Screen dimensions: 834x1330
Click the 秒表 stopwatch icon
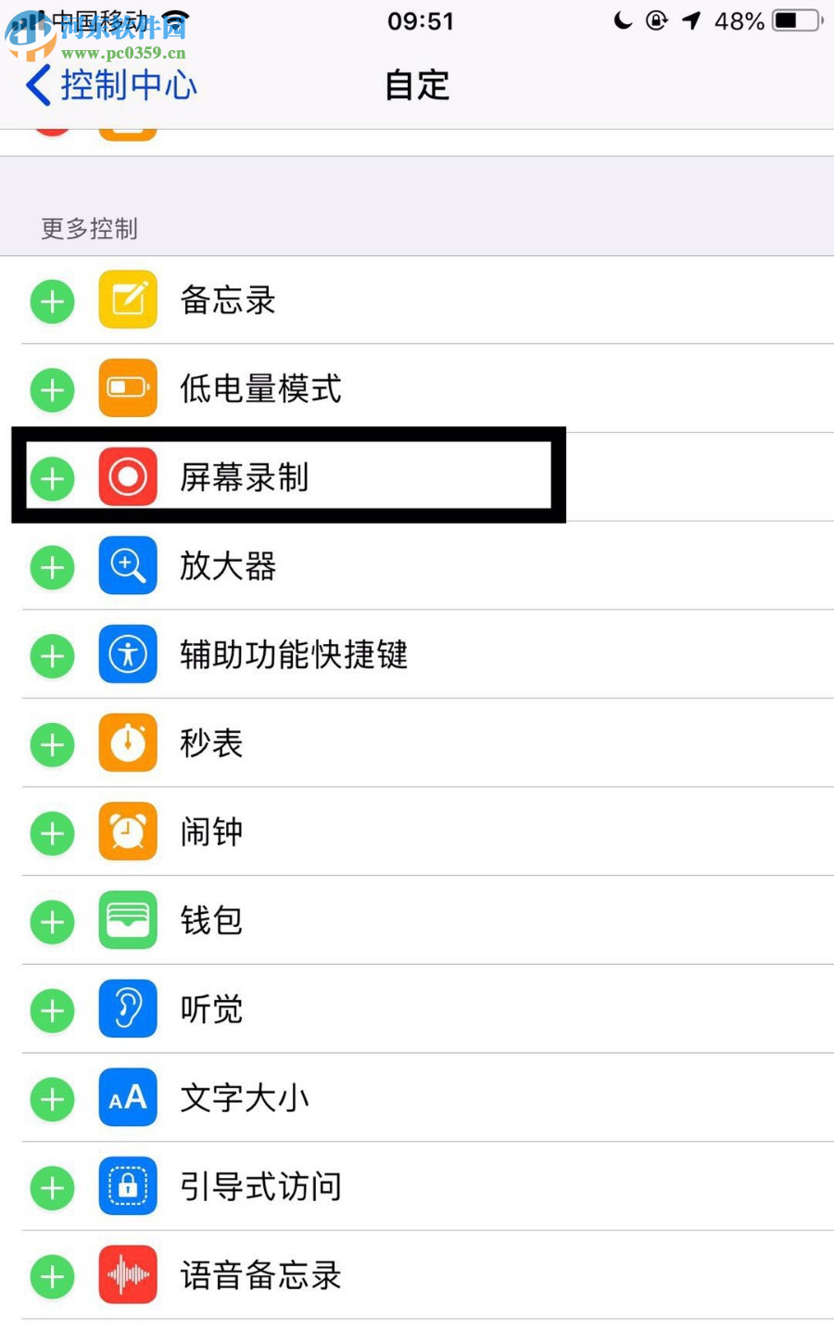(x=128, y=743)
